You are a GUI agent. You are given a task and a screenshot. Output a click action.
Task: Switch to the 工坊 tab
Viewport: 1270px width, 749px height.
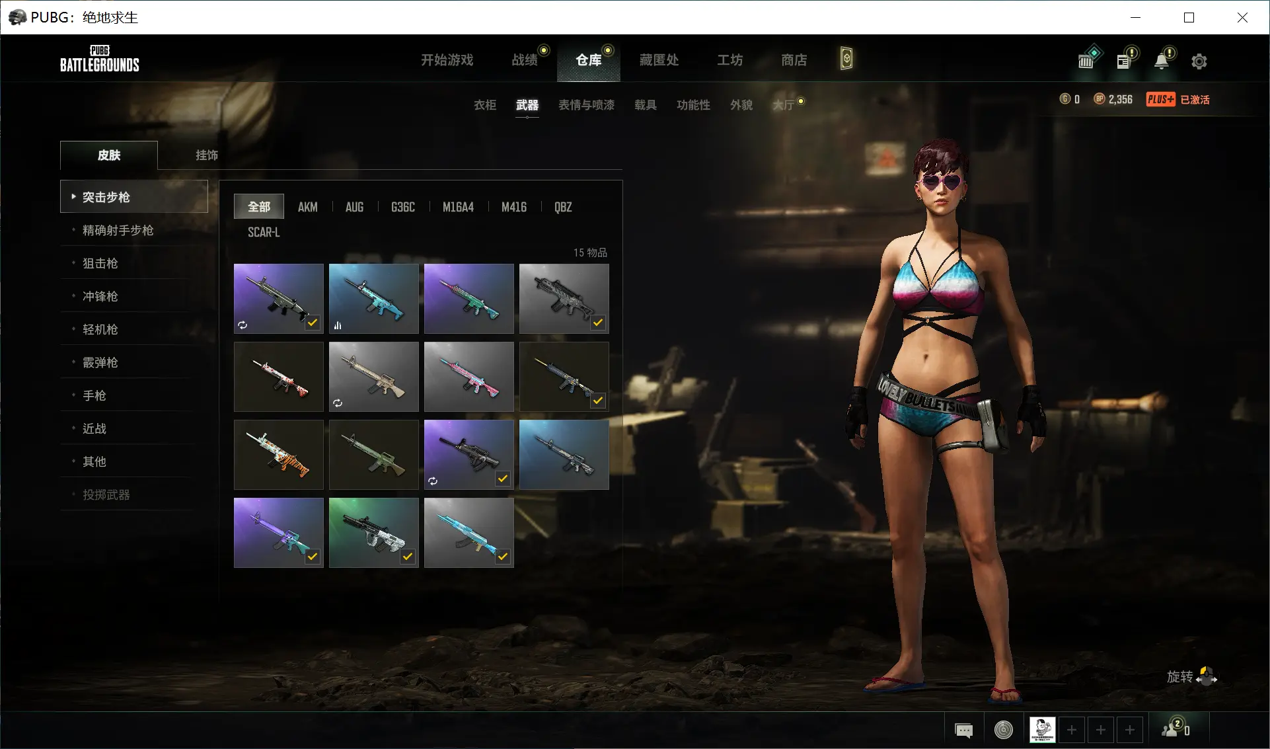(730, 60)
